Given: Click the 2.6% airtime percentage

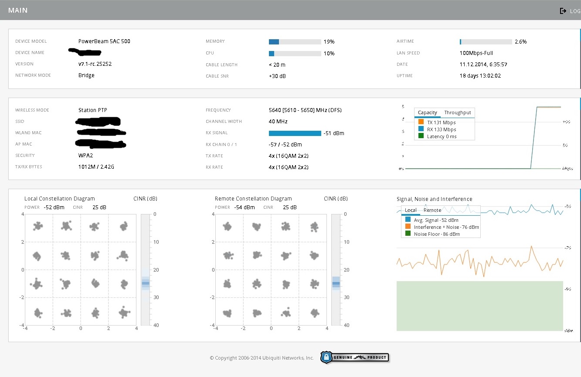Looking at the screenshot, I should coord(521,42).
